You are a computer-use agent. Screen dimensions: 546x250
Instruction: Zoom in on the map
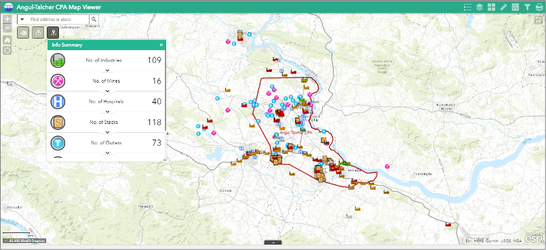coord(7,19)
